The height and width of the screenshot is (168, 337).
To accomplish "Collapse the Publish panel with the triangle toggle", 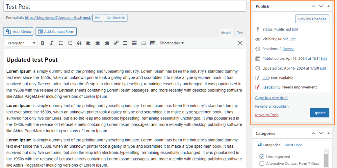I will 328,6.
